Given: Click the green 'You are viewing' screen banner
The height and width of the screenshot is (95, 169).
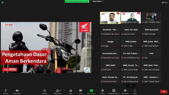Looking at the screenshot, I should point(77,1).
